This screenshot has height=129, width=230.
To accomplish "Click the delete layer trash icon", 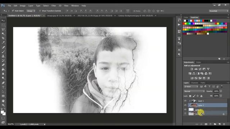I will coord(224,124).
